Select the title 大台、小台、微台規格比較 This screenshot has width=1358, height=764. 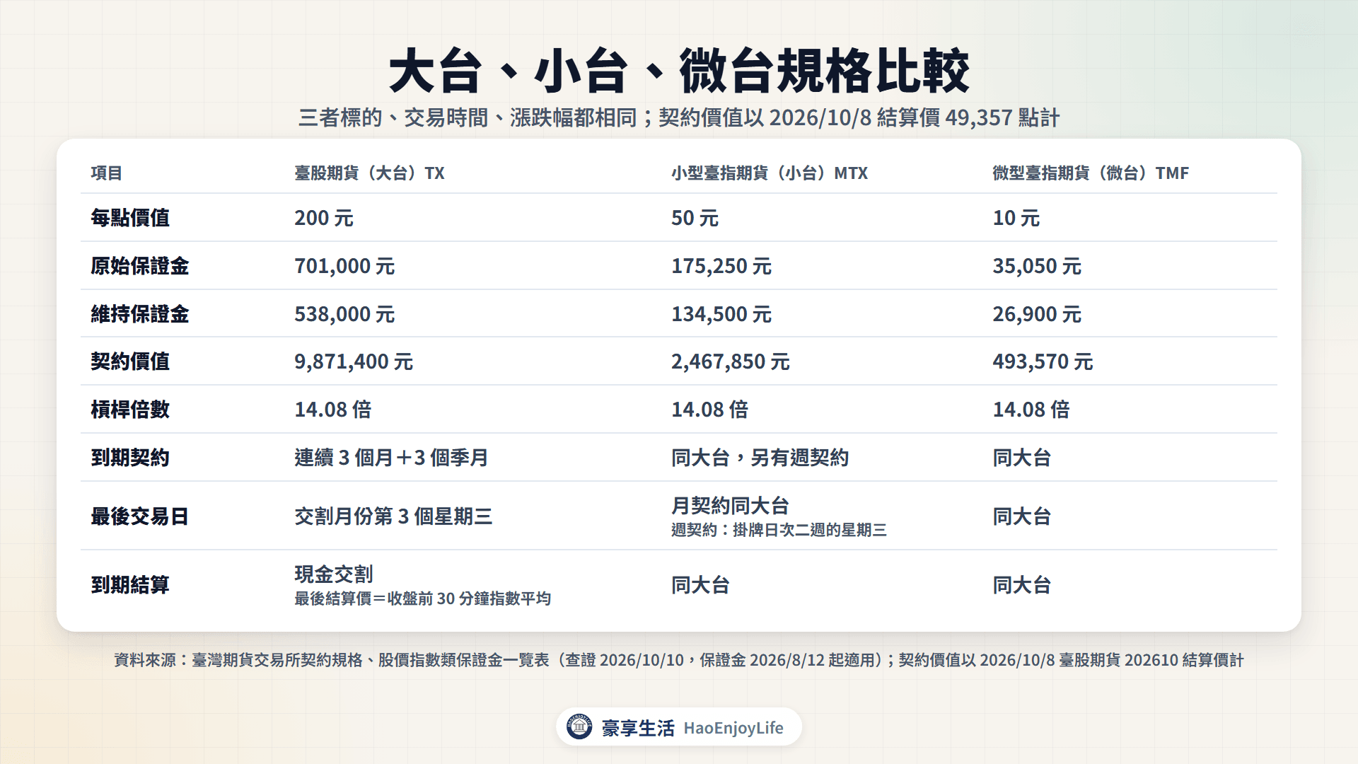[x=679, y=71]
